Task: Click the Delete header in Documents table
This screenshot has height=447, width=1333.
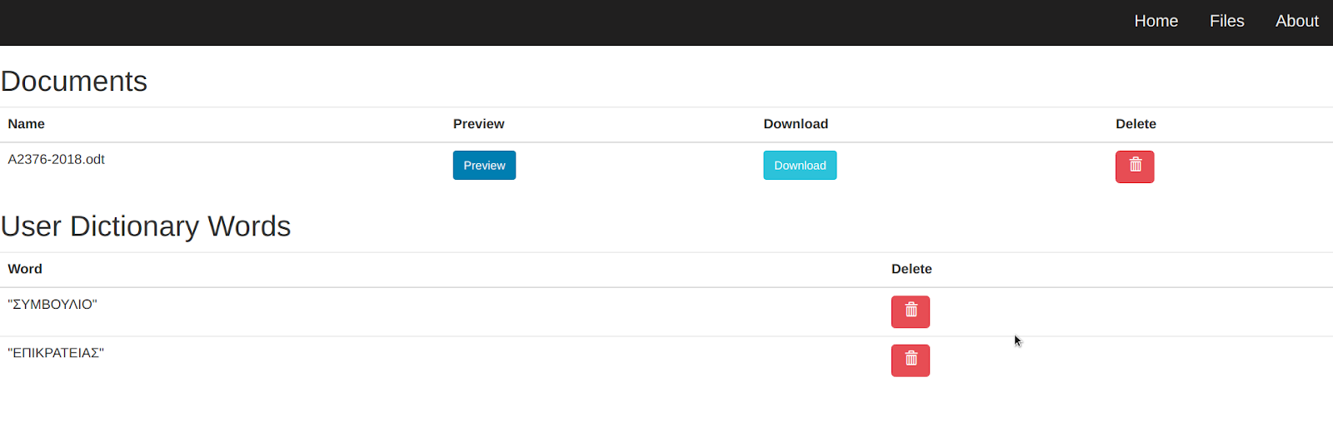Action: click(1136, 124)
